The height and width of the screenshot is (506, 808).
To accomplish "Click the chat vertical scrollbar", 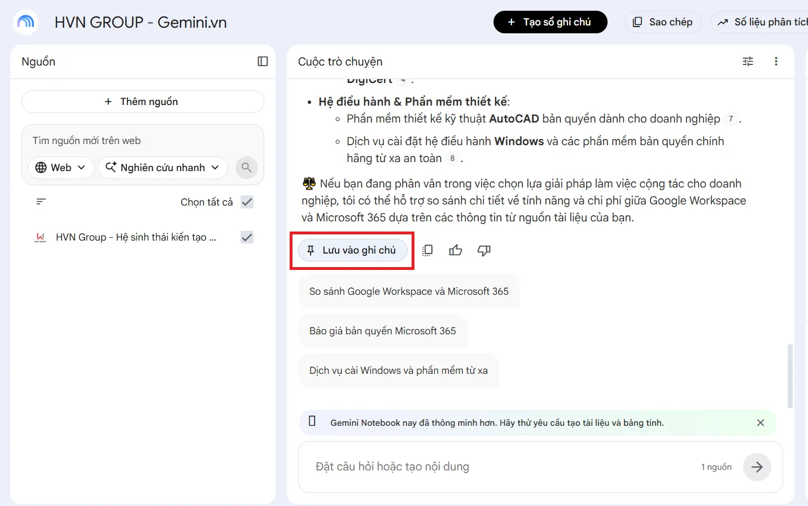I will point(790,376).
